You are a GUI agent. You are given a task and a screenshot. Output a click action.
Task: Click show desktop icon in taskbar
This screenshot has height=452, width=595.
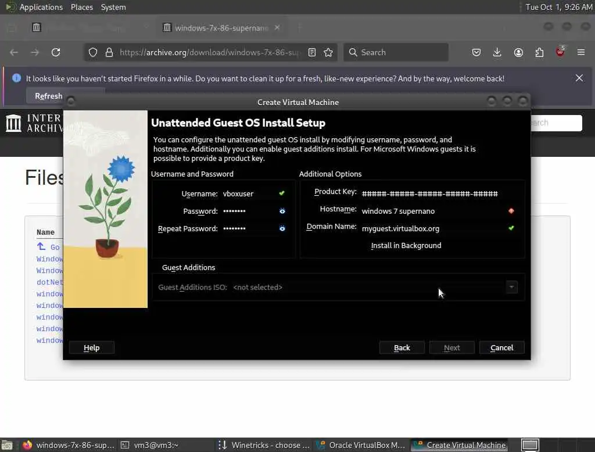coord(7,445)
